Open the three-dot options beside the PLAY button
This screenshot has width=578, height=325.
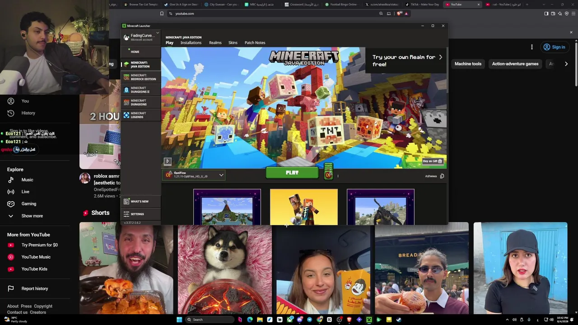338,176
